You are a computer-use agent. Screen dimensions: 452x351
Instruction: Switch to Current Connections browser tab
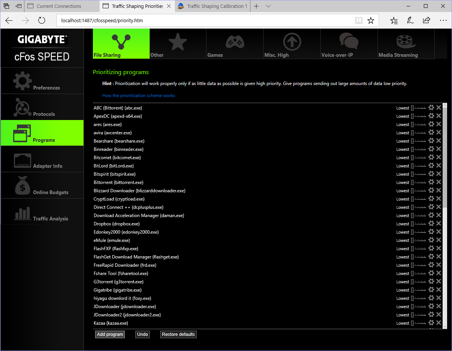[59, 6]
